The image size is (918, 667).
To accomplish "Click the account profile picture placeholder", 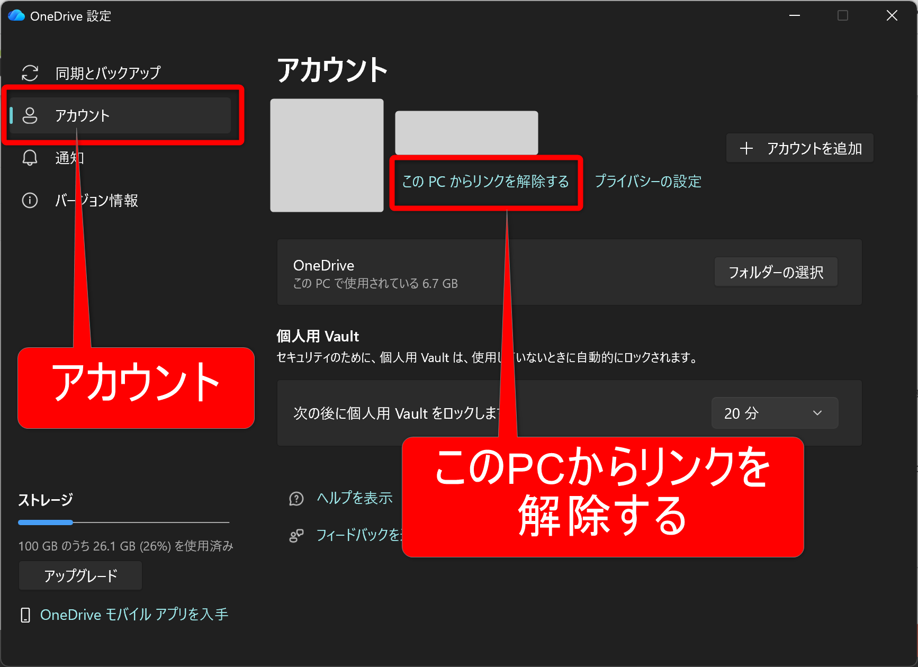I will click(x=327, y=156).
